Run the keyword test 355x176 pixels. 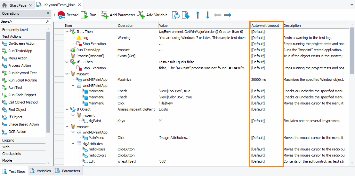[88, 15]
